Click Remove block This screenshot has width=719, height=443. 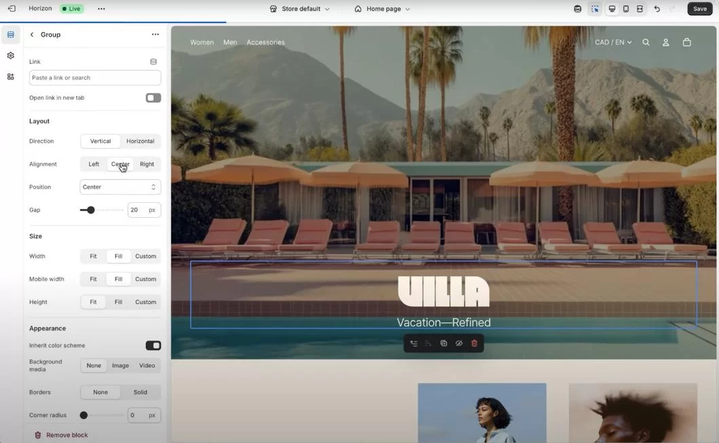[62, 436]
